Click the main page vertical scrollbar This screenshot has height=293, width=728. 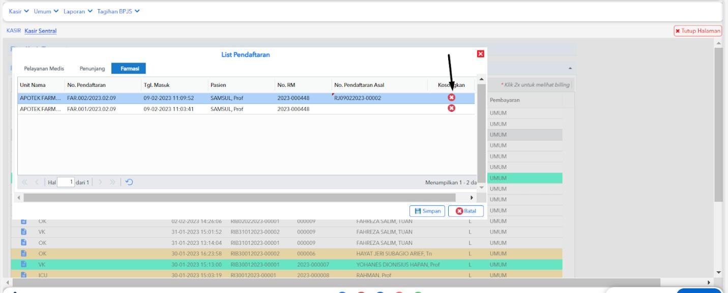(718, 124)
